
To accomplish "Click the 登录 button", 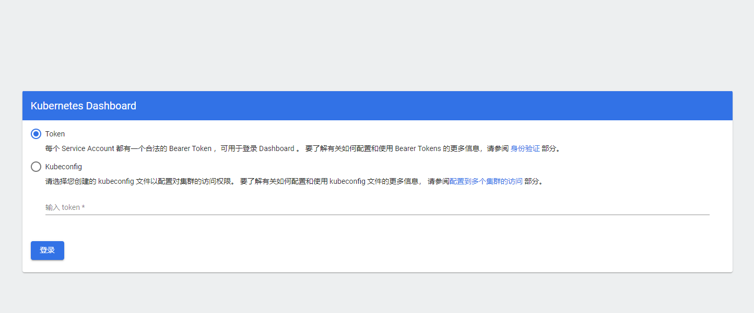I will [48, 251].
